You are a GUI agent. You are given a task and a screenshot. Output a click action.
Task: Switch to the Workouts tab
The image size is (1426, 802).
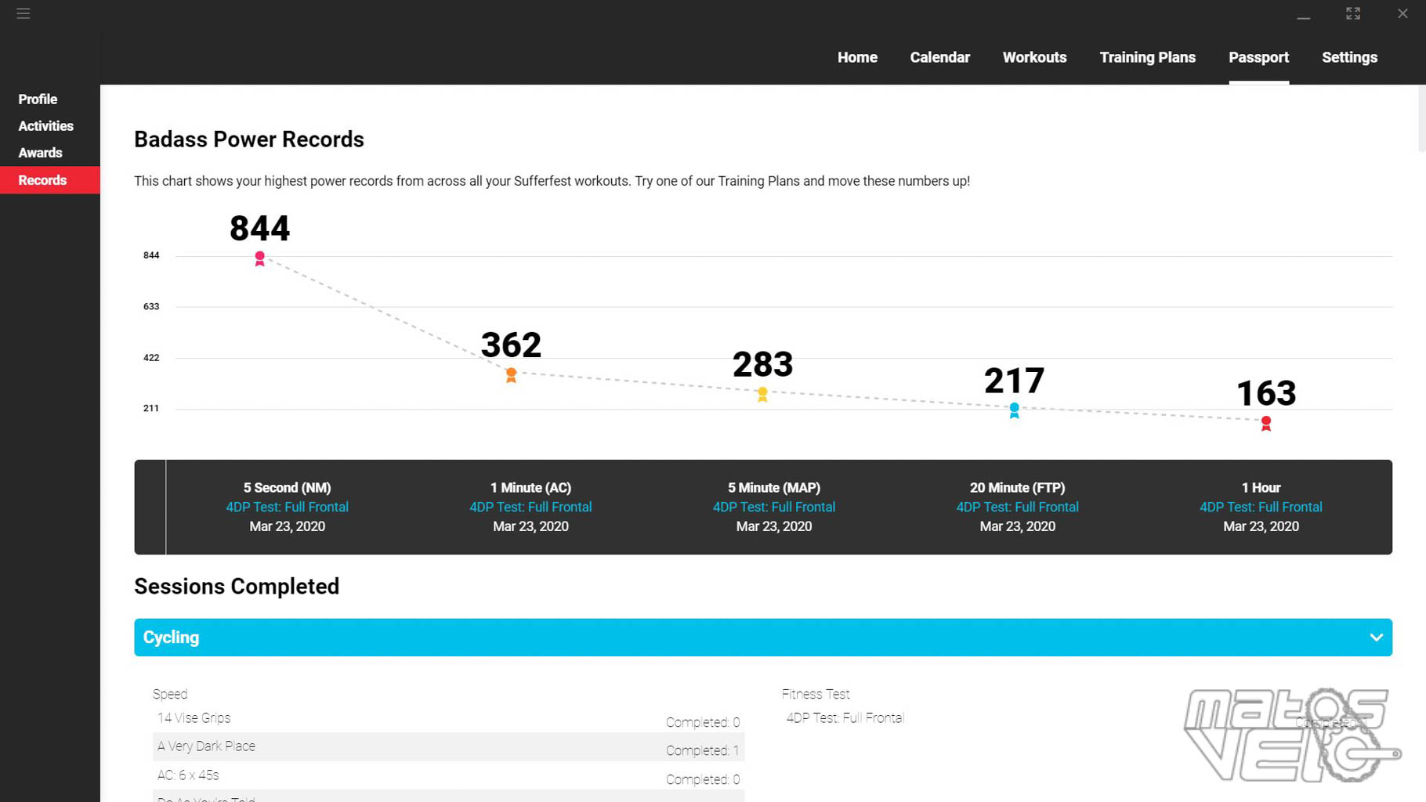pyautogui.click(x=1034, y=57)
